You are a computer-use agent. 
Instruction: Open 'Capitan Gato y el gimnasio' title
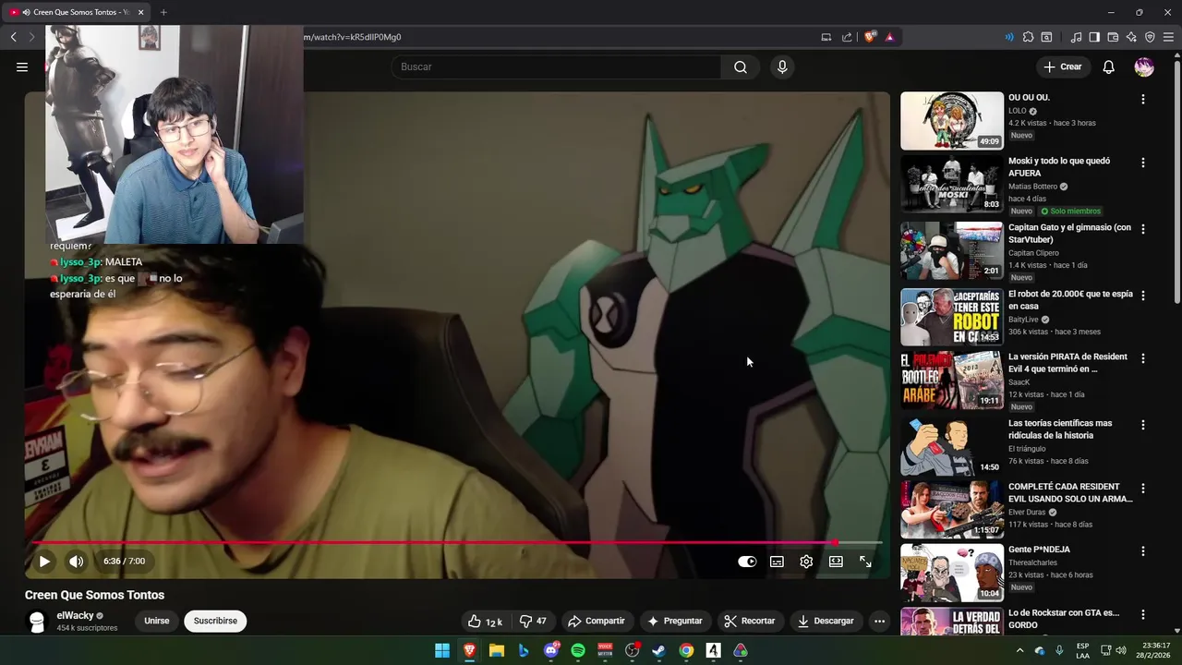[1069, 234]
